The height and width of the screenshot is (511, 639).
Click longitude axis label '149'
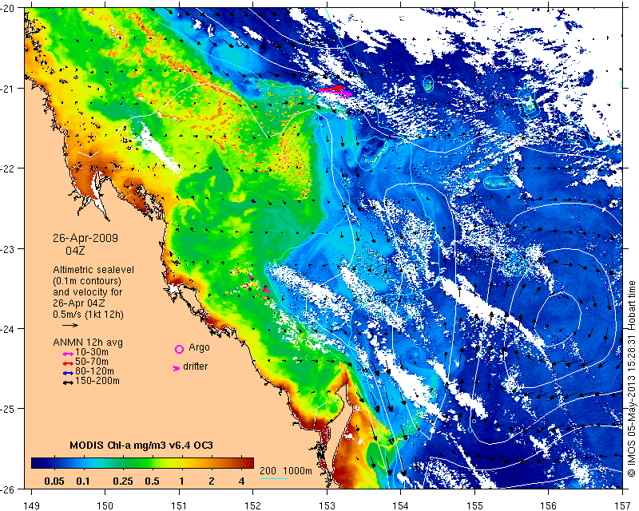tap(31, 505)
